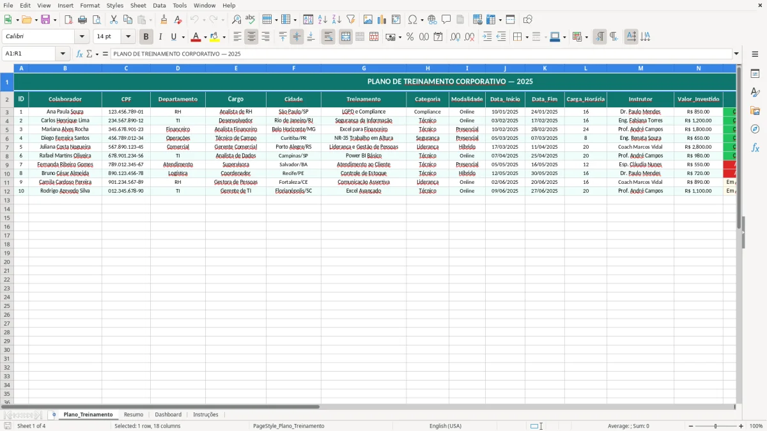The height and width of the screenshot is (431, 767).
Task: Toggle Italic formatting
Action: [160, 37]
